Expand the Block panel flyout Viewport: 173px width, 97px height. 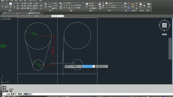[91, 11]
